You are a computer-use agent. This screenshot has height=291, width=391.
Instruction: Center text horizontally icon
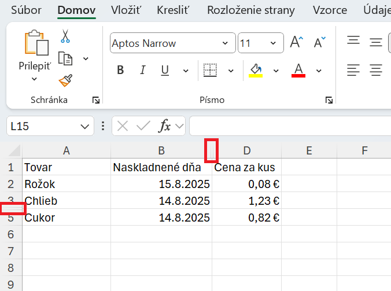pos(376,70)
